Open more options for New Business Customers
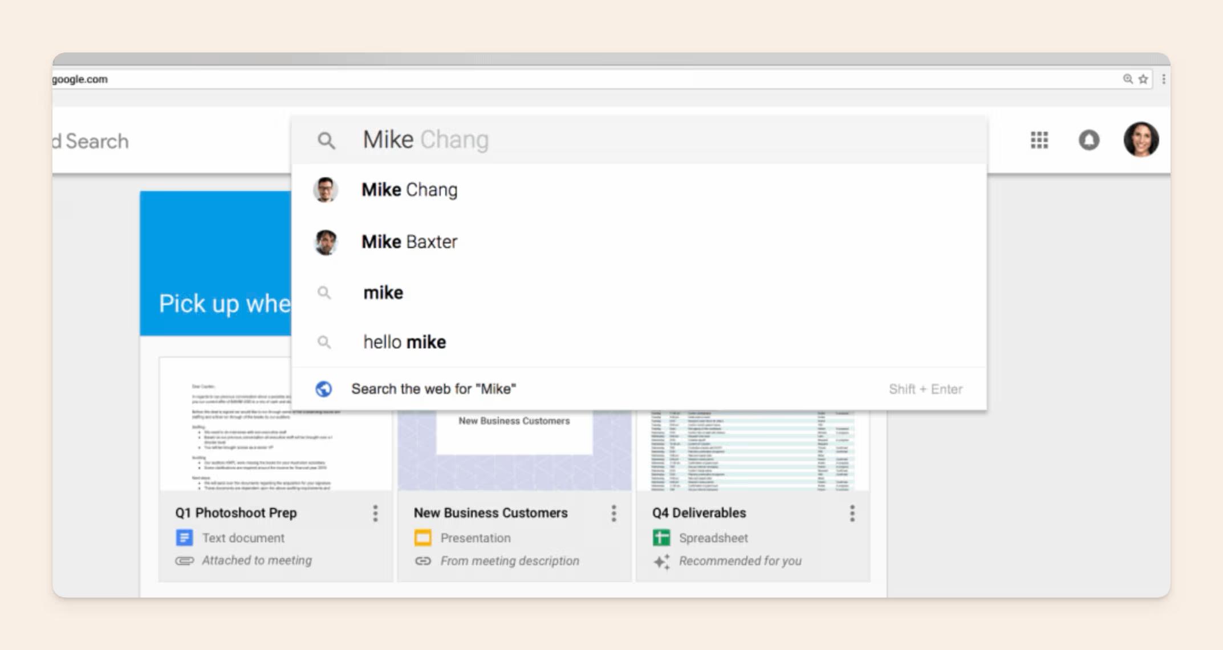 tap(613, 513)
